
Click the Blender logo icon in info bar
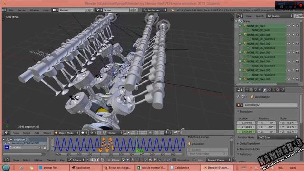(173, 10)
